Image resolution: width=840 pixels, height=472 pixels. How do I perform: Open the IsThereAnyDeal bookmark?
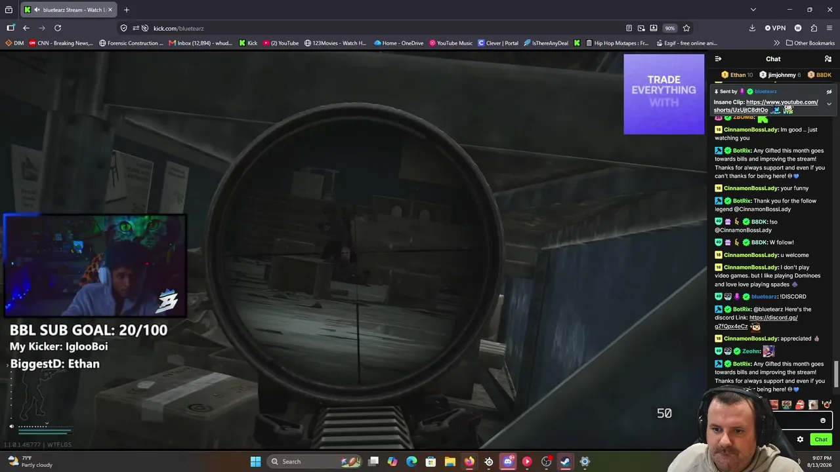pyautogui.click(x=546, y=43)
